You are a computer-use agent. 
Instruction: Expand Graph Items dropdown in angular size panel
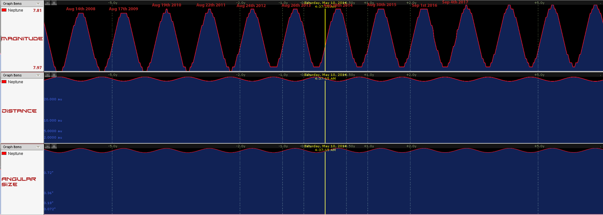(x=38, y=147)
